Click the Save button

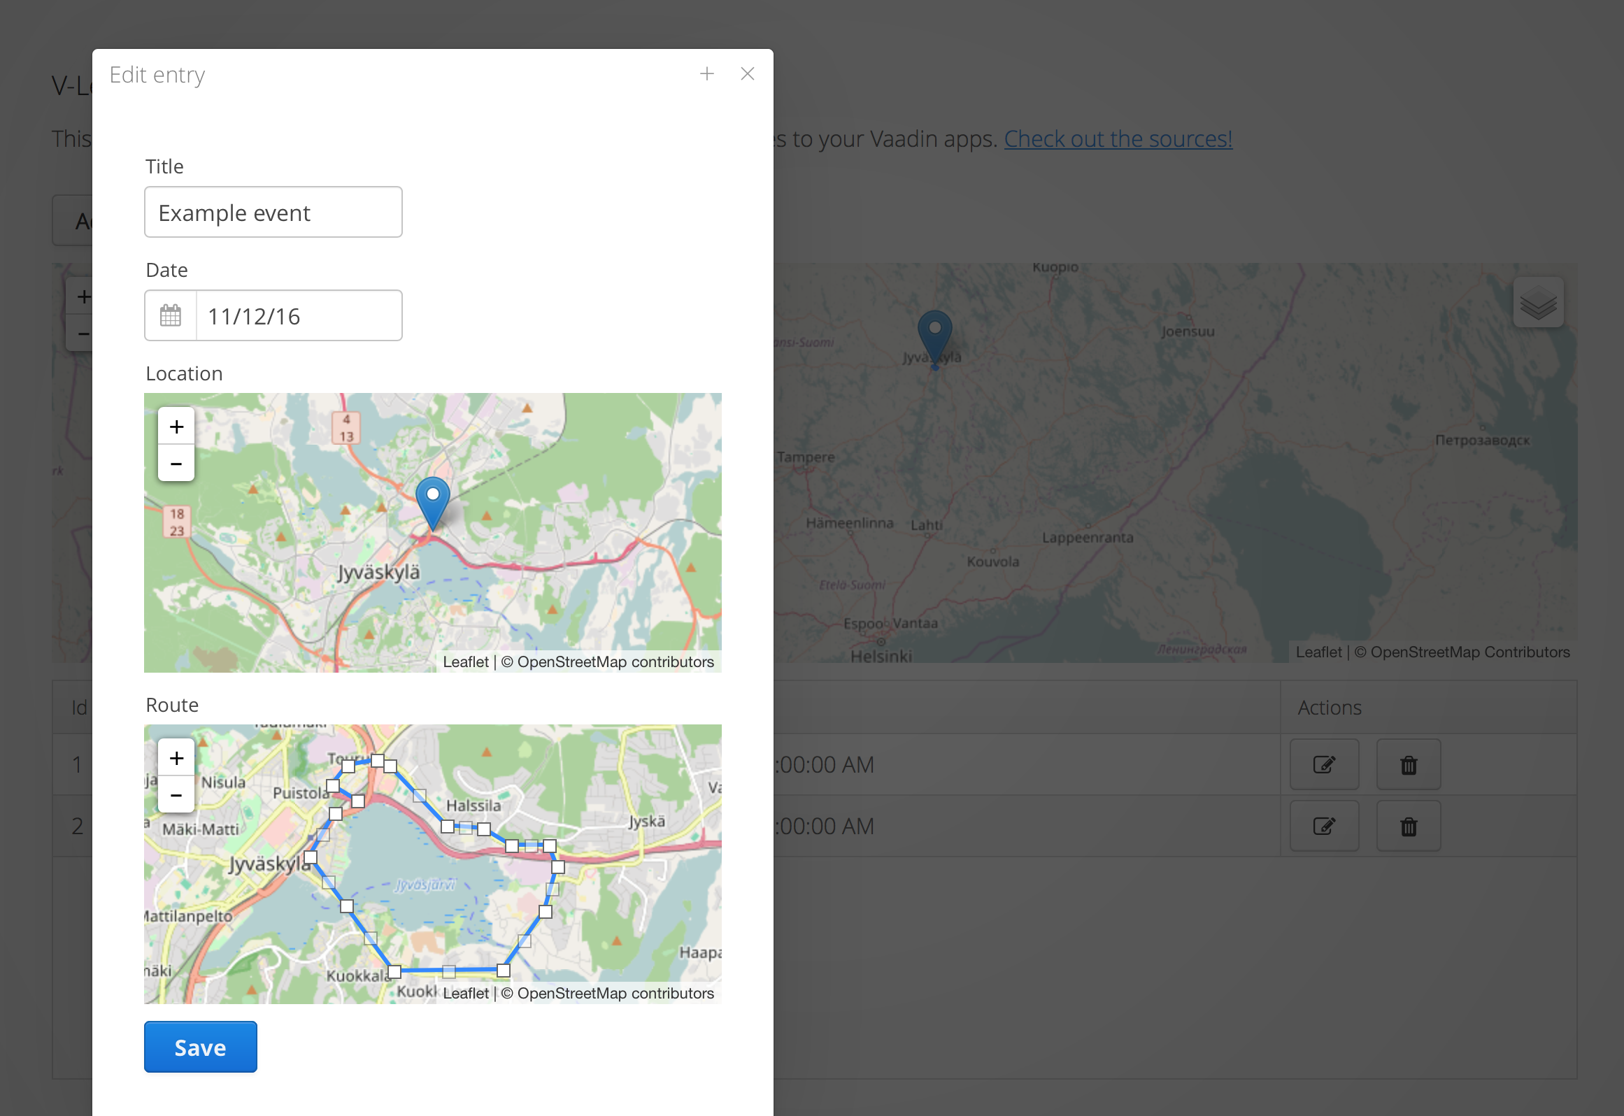coord(201,1047)
